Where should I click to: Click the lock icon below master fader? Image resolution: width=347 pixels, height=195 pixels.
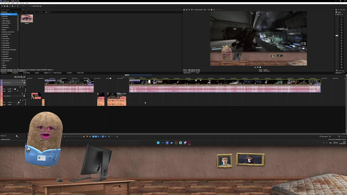pos(337,70)
